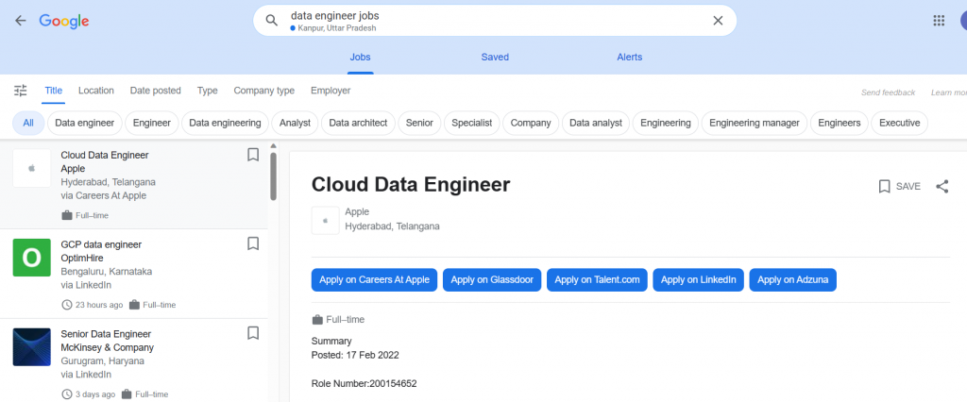Apply on Talent.com

pos(597,280)
